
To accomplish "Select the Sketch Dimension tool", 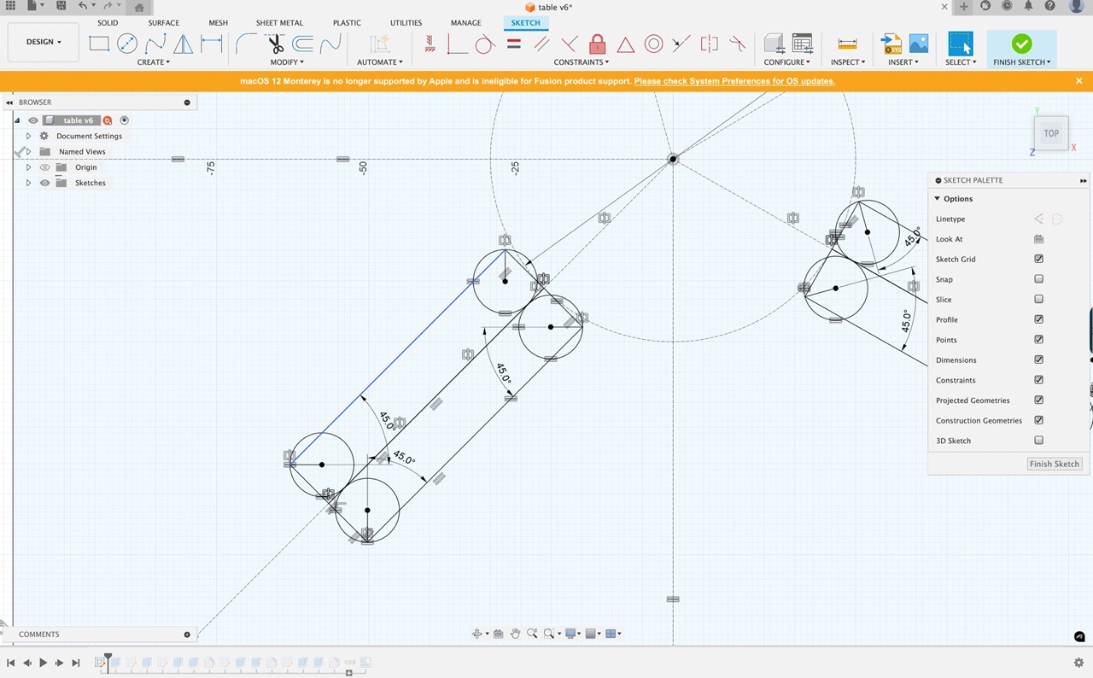I will coord(212,44).
